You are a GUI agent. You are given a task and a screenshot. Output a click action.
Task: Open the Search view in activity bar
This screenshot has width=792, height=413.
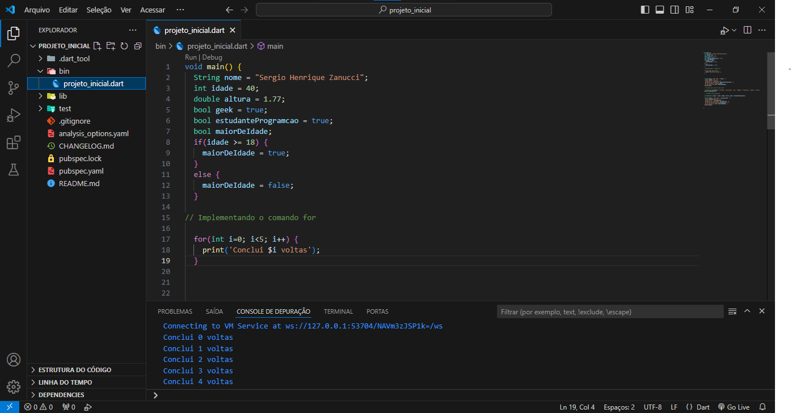point(14,60)
